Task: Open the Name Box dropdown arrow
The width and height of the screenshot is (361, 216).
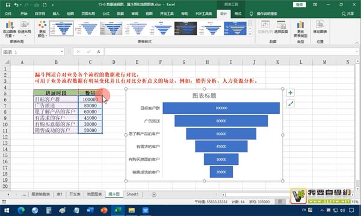Action: (x=62, y=52)
